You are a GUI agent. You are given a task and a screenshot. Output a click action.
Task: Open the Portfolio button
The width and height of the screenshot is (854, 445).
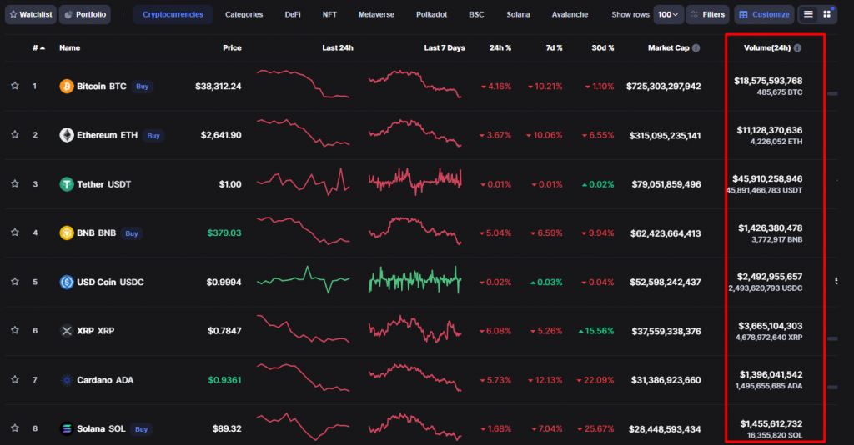click(85, 15)
